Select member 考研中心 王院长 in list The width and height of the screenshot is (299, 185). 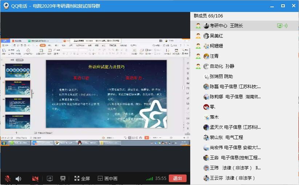(x=226, y=26)
